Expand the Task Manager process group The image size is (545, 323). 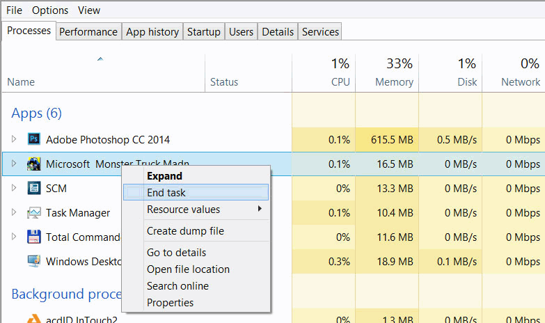(x=14, y=213)
